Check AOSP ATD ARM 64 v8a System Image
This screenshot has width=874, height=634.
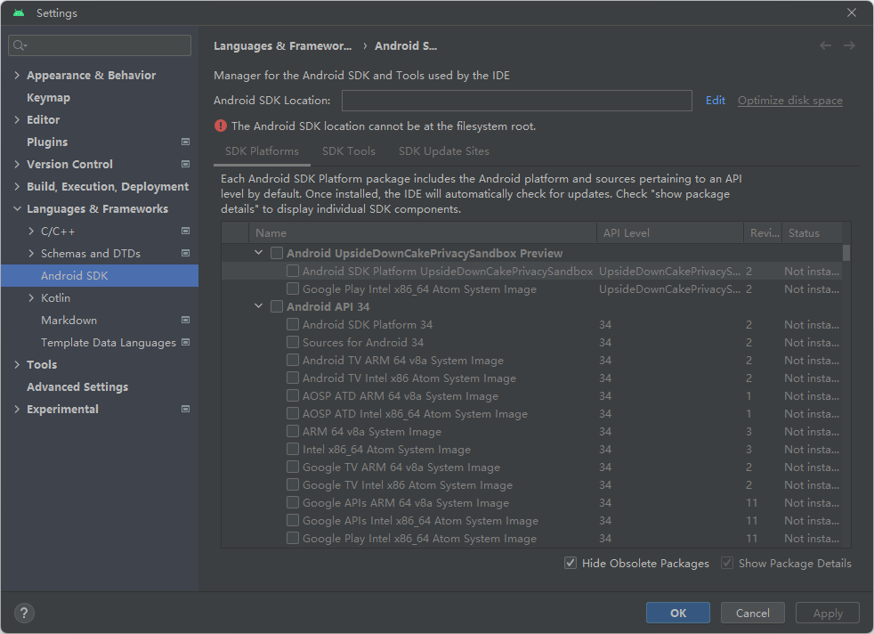click(293, 396)
